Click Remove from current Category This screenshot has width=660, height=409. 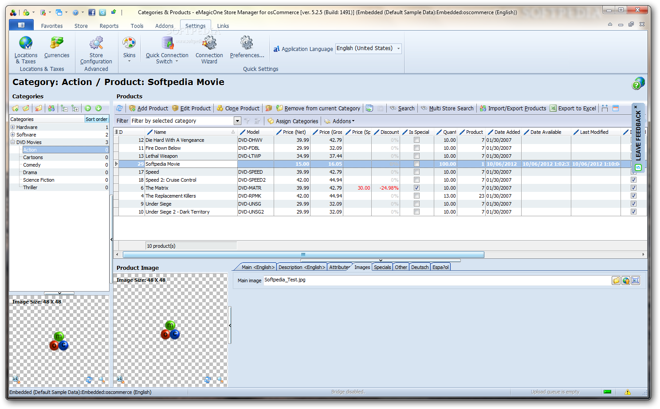318,109
